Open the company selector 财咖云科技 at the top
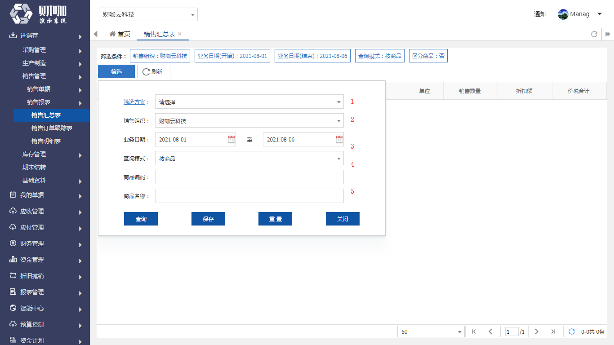This screenshot has height=345, width=614. point(148,14)
